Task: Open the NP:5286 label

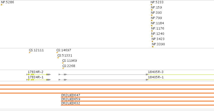Action: click(x=8, y=2)
